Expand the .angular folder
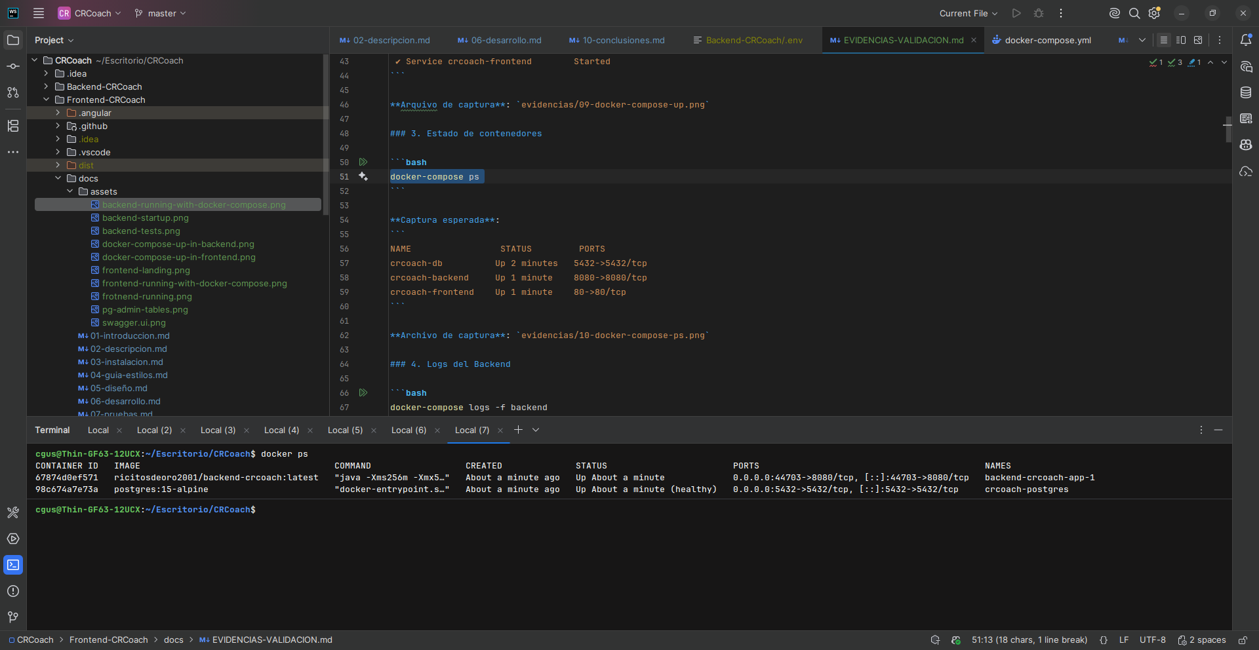Viewport: 1259px width, 650px height. tap(58, 113)
